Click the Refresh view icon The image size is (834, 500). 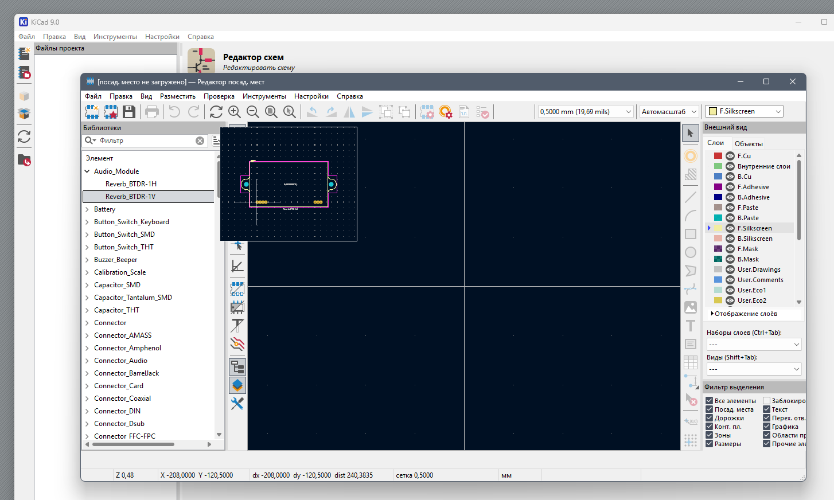pos(216,112)
